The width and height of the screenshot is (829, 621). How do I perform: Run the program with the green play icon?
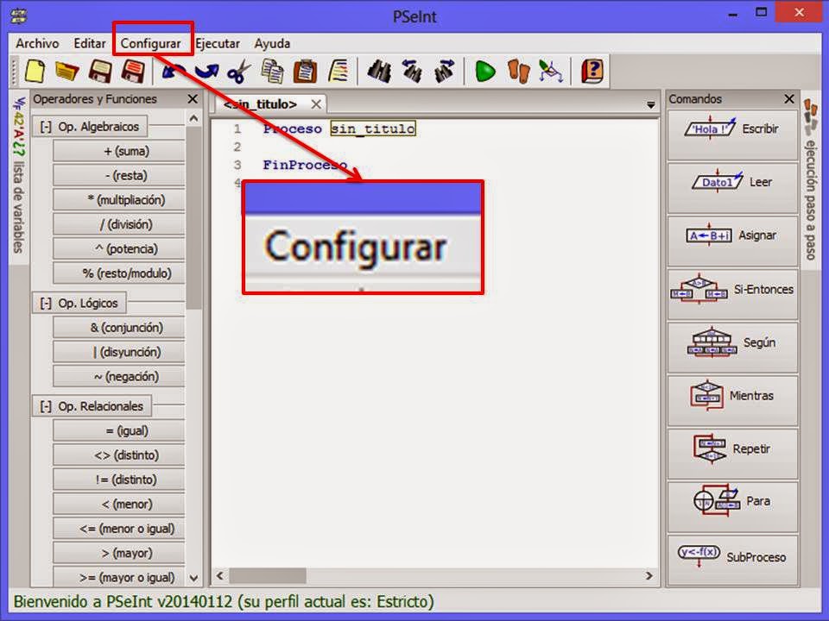click(484, 71)
